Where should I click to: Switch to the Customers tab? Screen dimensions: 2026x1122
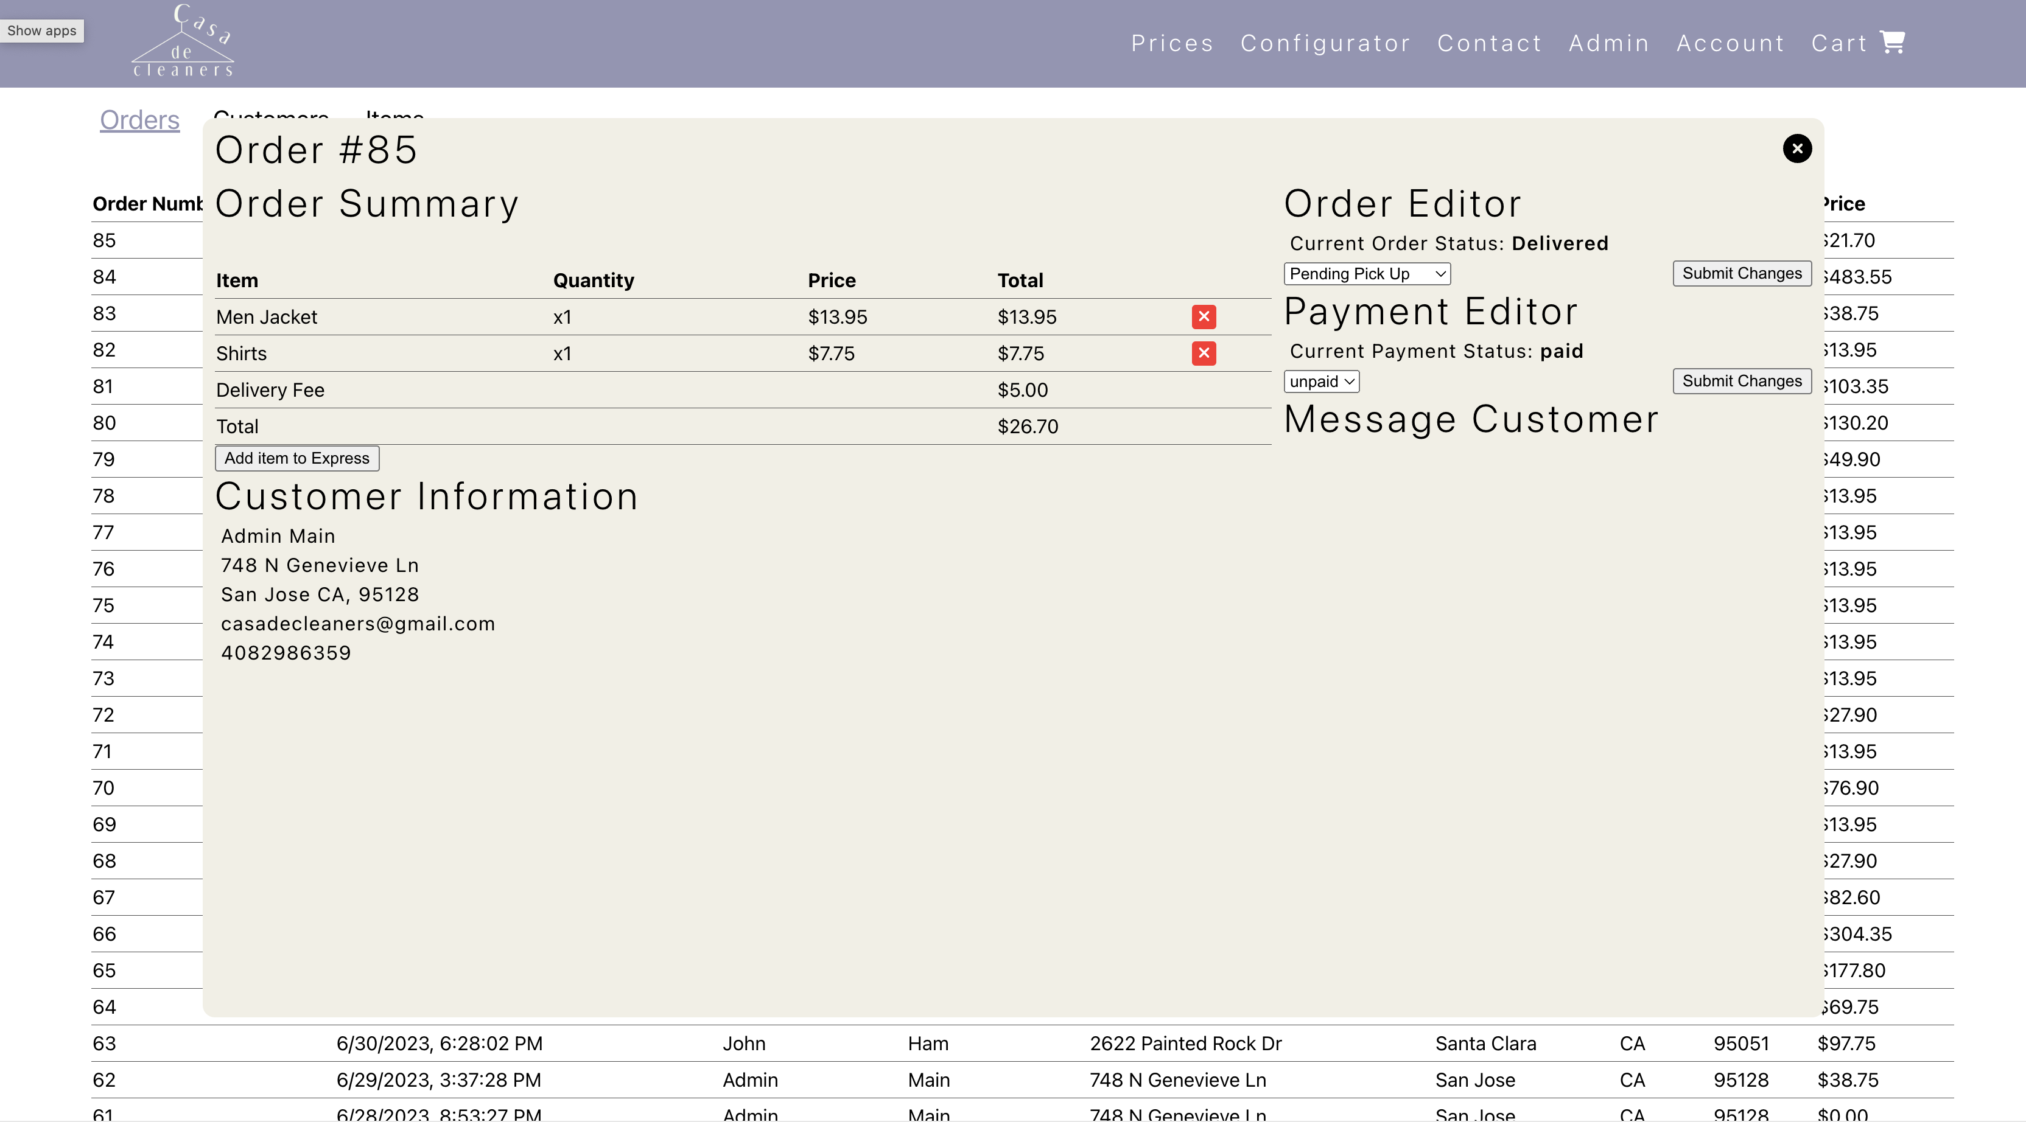pyautogui.click(x=272, y=118)
